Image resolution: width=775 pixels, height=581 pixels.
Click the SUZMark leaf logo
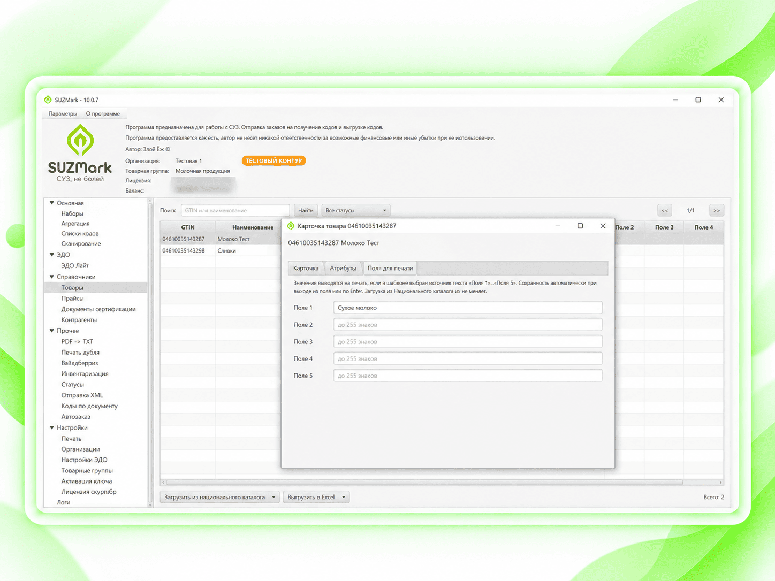click(80, 140)
